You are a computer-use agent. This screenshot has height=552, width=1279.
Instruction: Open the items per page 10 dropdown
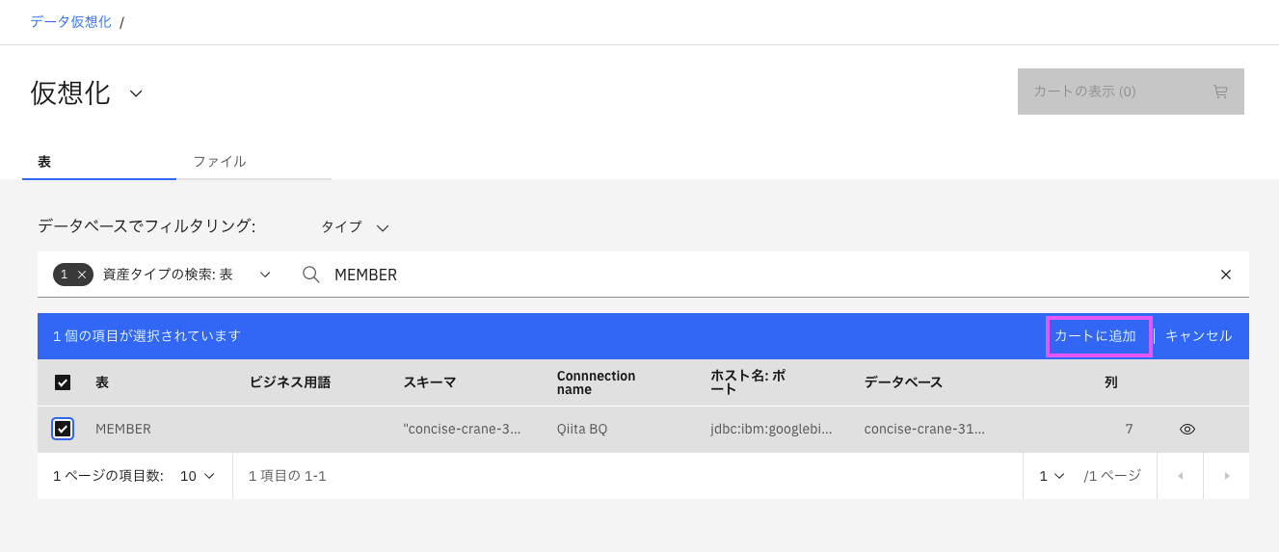coord(197,476)
